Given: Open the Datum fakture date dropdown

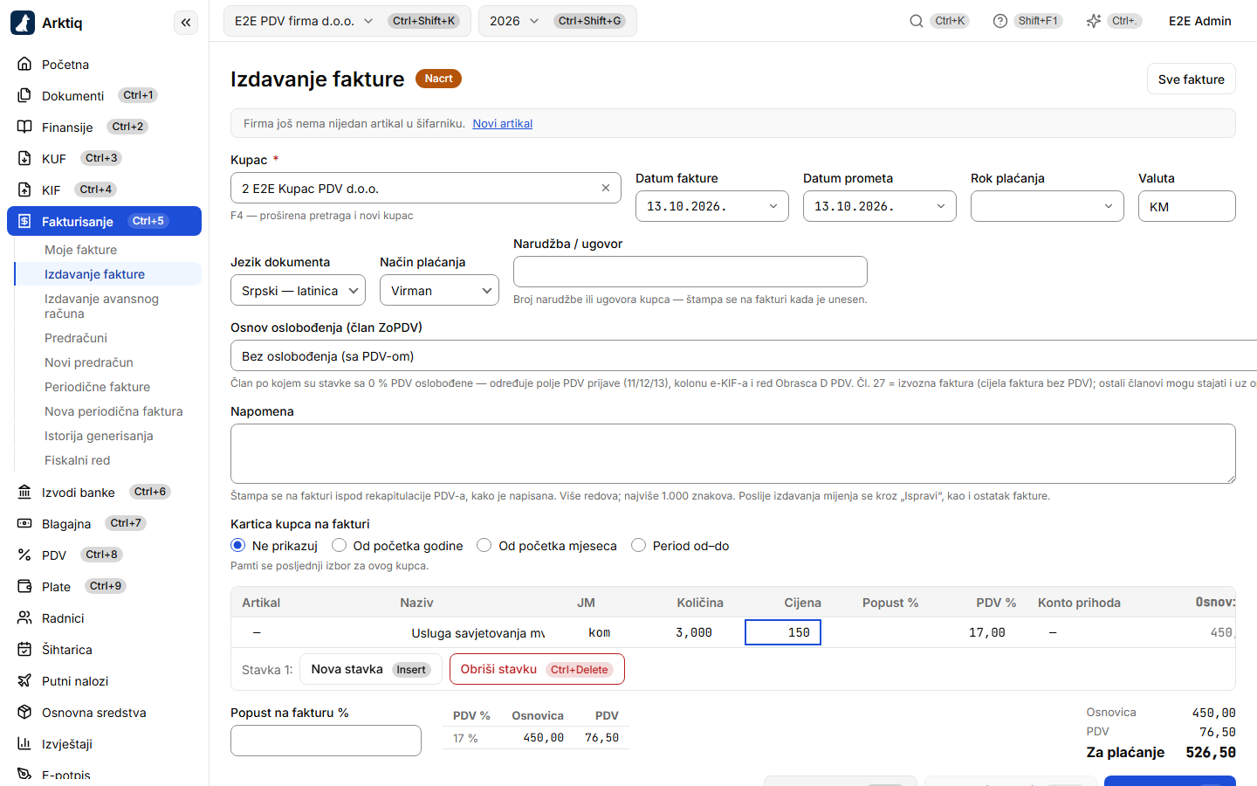Looking at the screenshot, I should point(712,206).
